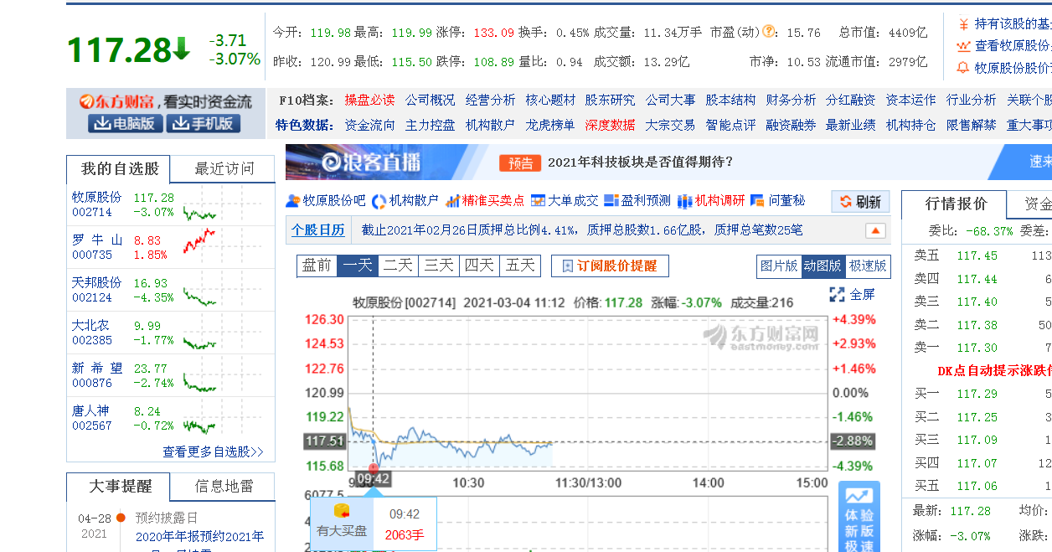Expand chart with 全屏 fullscreen icon

pyautogui.click(x=852, y=294)
